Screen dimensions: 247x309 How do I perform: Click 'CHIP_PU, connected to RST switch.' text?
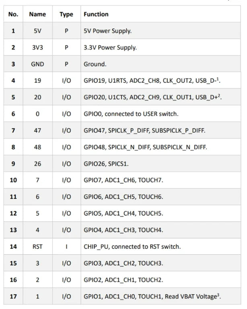[x=132, y=247]
